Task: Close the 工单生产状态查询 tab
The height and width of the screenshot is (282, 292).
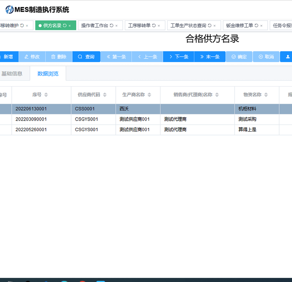Action: [215, 26]
